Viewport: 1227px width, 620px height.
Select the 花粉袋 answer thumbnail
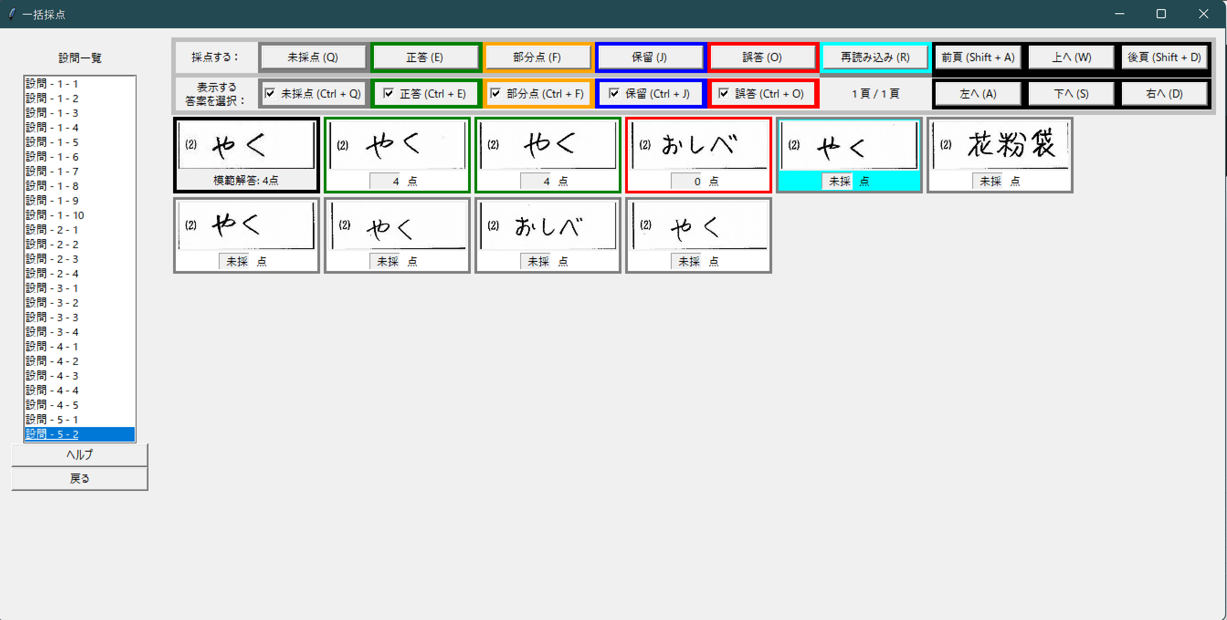(x=999, y=145)
